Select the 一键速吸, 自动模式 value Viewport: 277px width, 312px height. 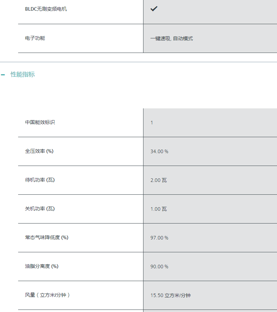(172, 38)
